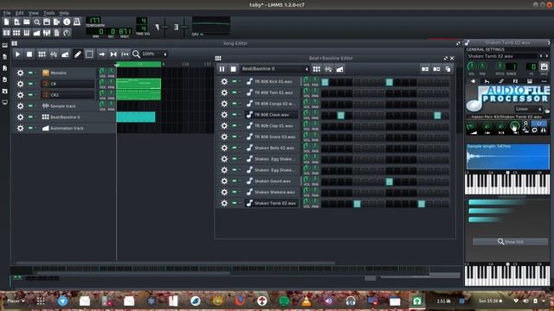This screenshot has height=311, width=554.
Task: Open the View menu
Action: [34, 13]
